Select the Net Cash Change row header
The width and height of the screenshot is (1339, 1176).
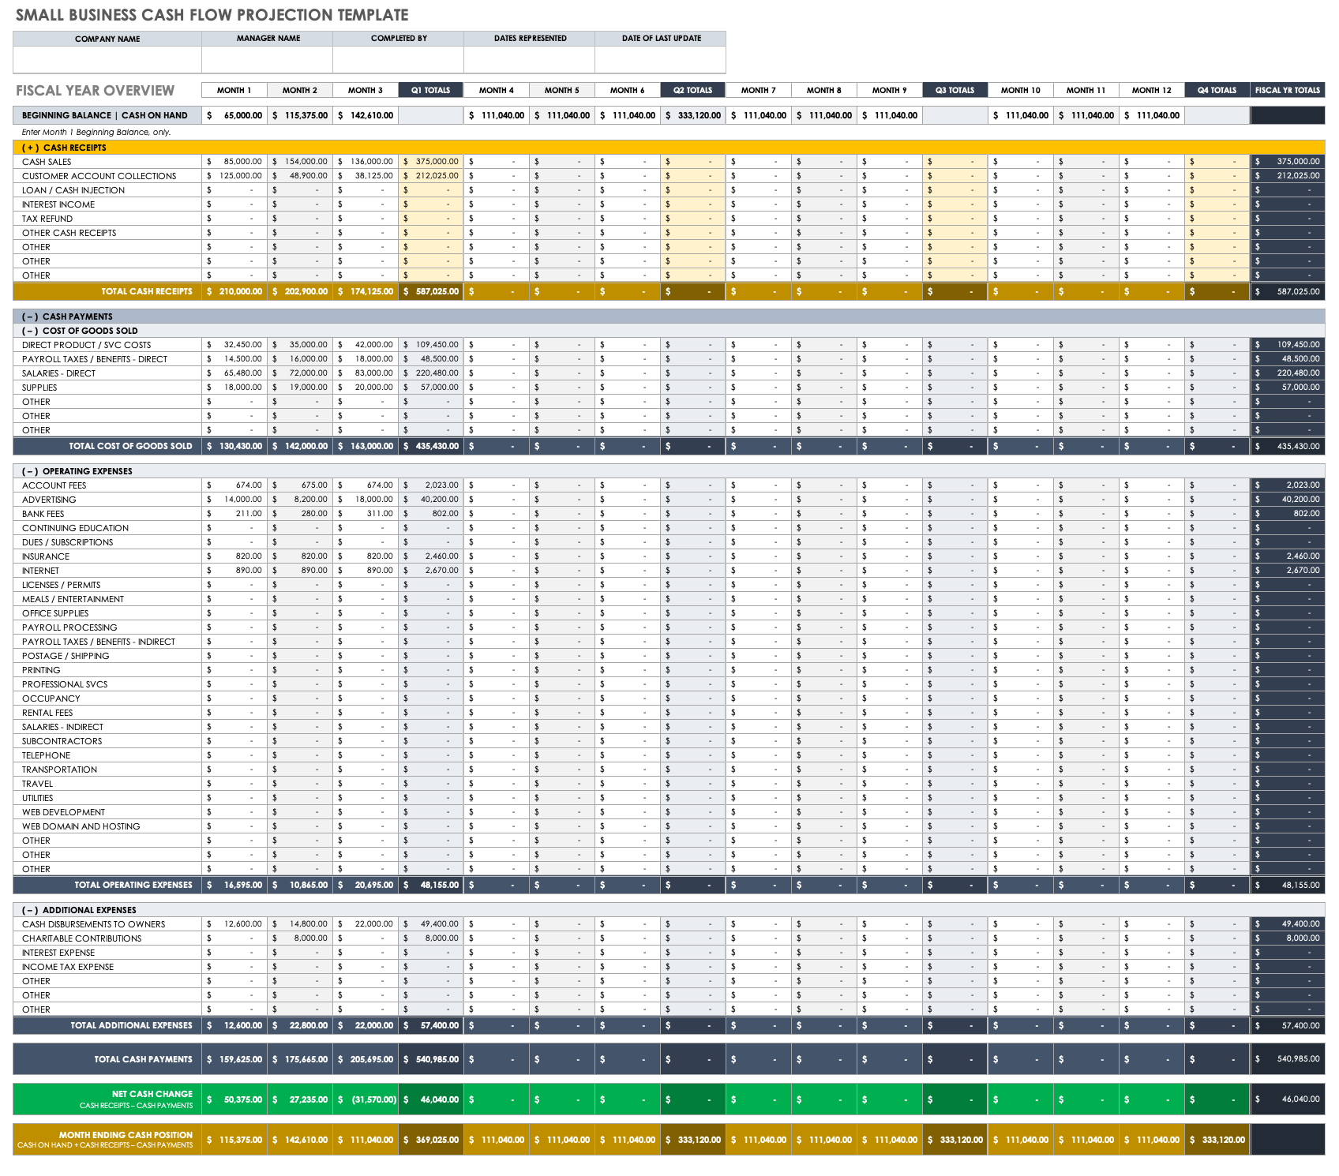click(x=152, y=1097)
